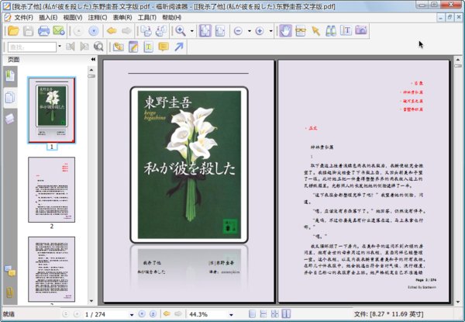
Task: Open the zoom-in tool dropdown arrow
Action: [191, 31]
